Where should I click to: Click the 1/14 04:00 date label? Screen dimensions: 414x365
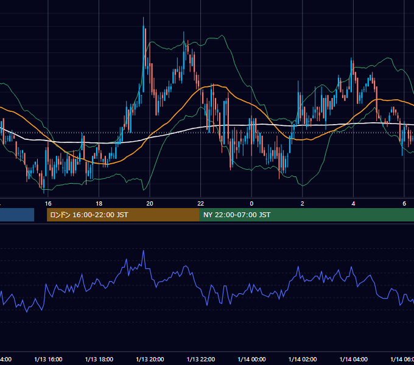tap(354, 360)
